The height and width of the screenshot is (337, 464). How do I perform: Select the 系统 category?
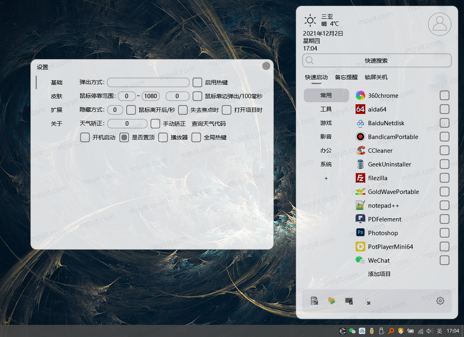click(x=326, y=164)
